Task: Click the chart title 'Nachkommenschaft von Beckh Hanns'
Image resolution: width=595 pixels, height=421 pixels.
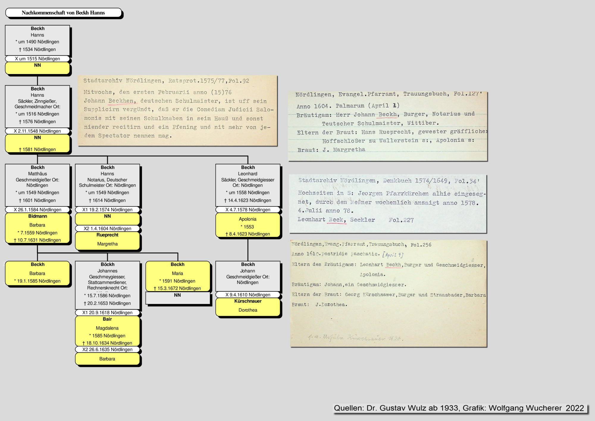Action: click(x=63, y=13)
